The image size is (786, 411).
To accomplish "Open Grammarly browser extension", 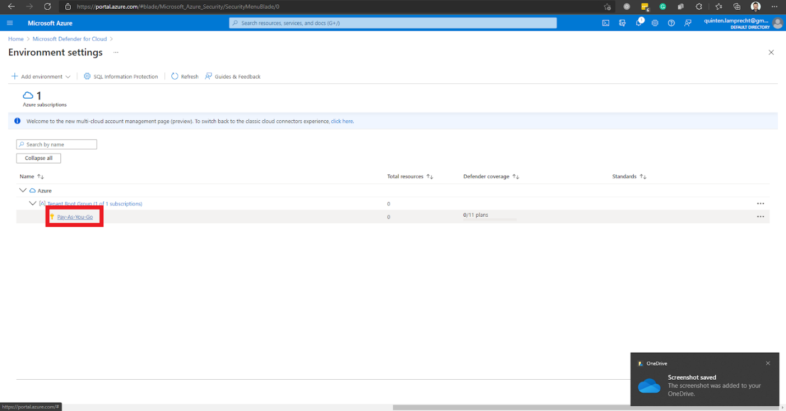I will click(x=663, y=7).
